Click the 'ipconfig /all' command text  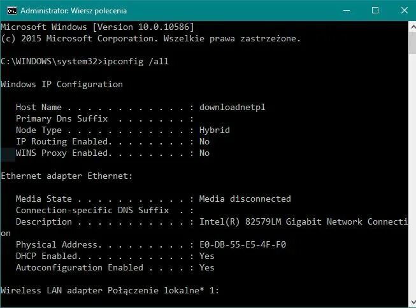coord(135,62)
